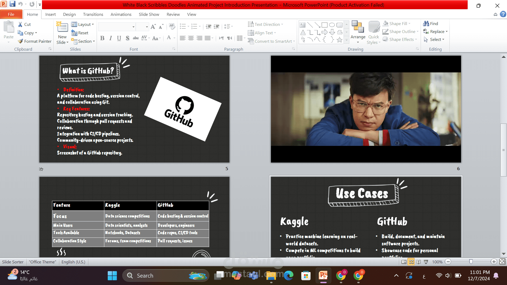Clear all formatting icon
507x285 pixels.
(x=172, y=26)
